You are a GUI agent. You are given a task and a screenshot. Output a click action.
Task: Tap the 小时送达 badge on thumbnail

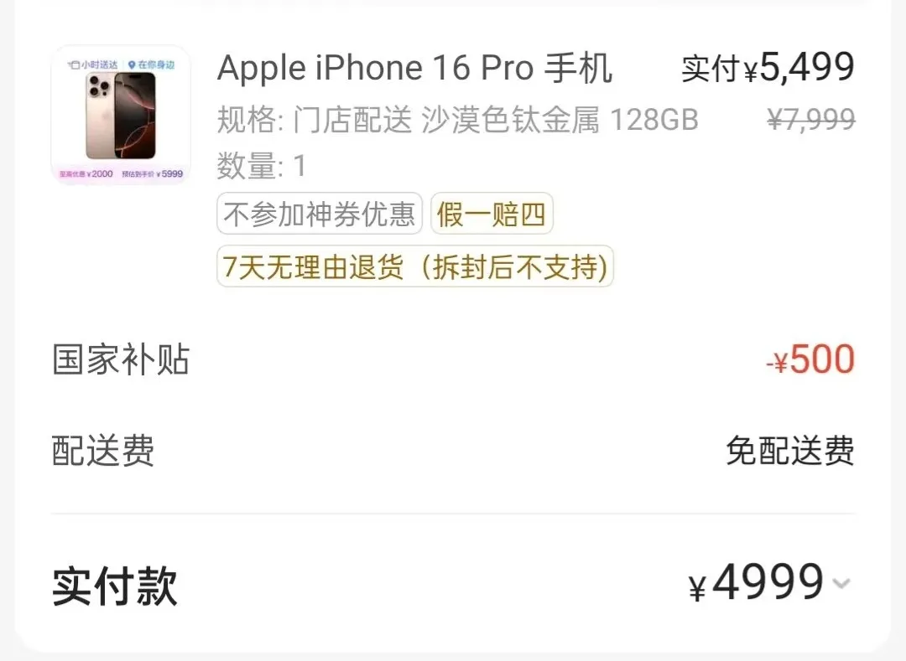tap(92, 65)
